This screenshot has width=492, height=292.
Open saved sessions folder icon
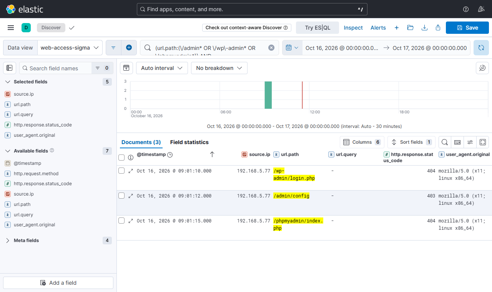point(410,28)
